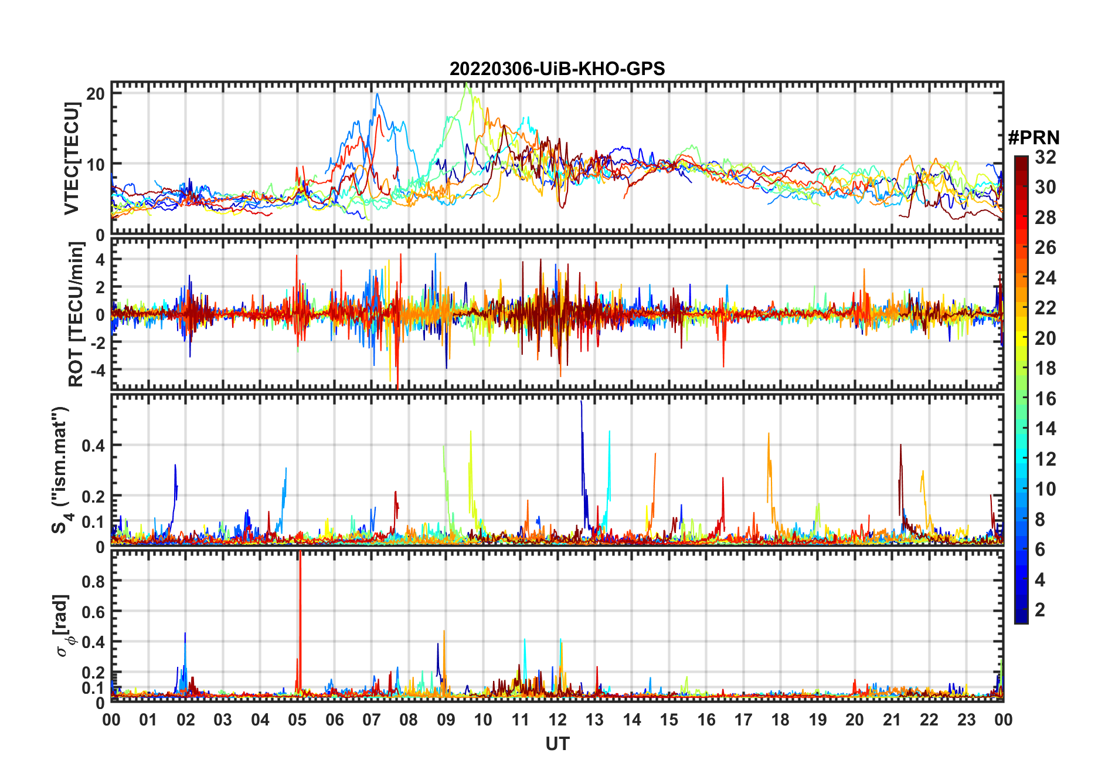Viewport: 1115px width, 780px height.
Task: Click the sigma-phi phase scintillation plot panel
Action: (x=557, y=626)
